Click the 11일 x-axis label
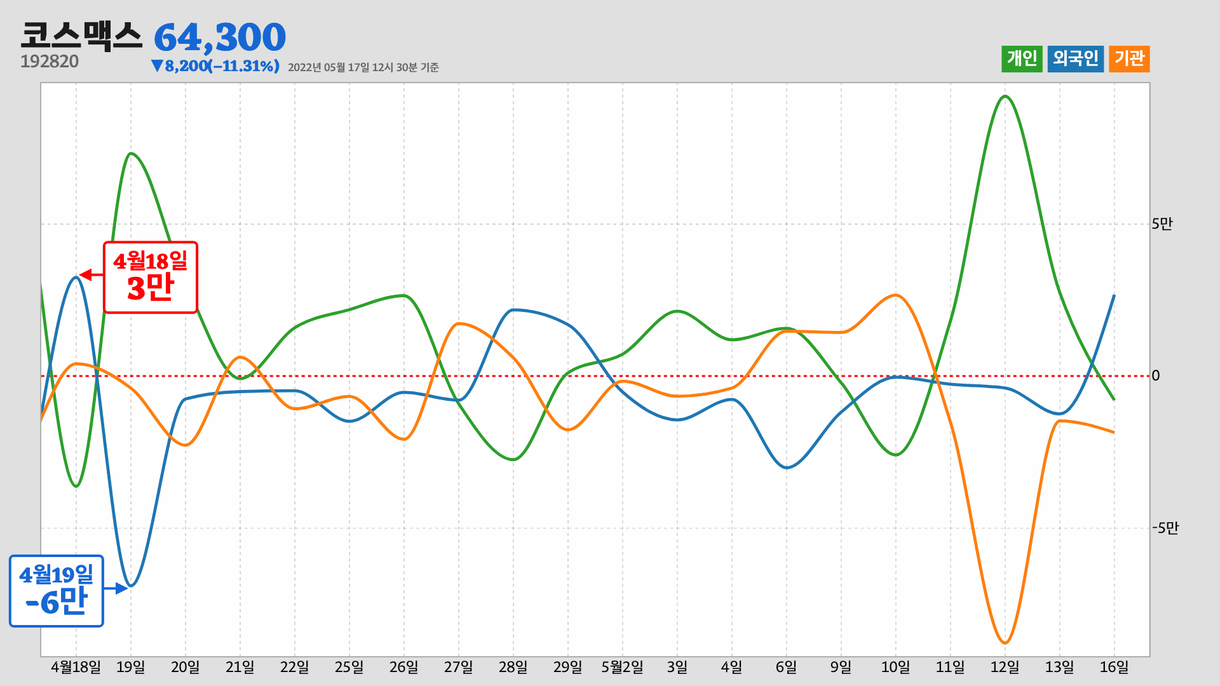 pos(951,667)
